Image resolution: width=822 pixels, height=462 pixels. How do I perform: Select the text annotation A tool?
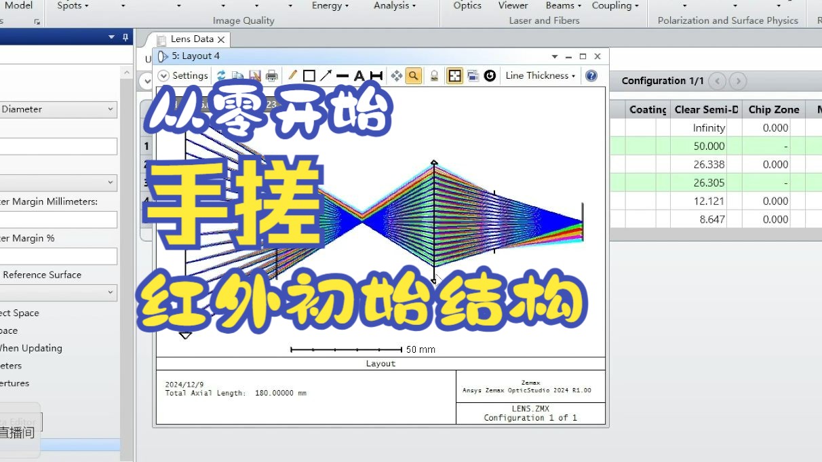pos(359,75)
